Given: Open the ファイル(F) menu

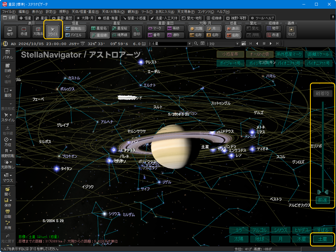Looking at the screenshot, I should (9, 11).
